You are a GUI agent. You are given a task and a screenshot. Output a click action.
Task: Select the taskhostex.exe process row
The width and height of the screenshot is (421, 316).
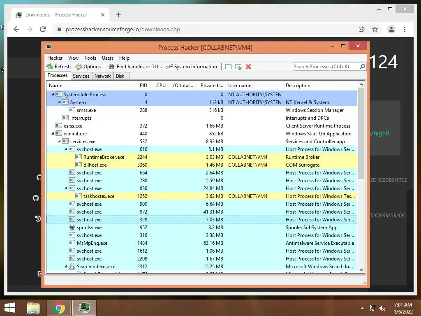point(201,196)
